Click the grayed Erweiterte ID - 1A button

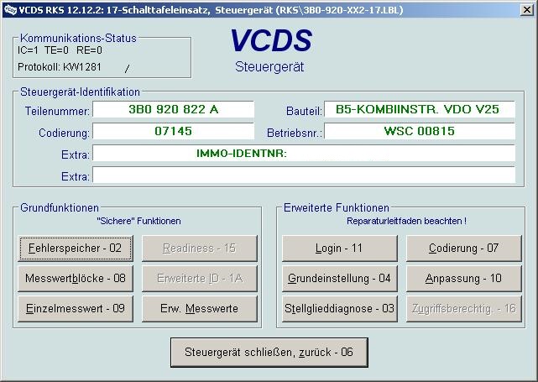tap(200, 279)
